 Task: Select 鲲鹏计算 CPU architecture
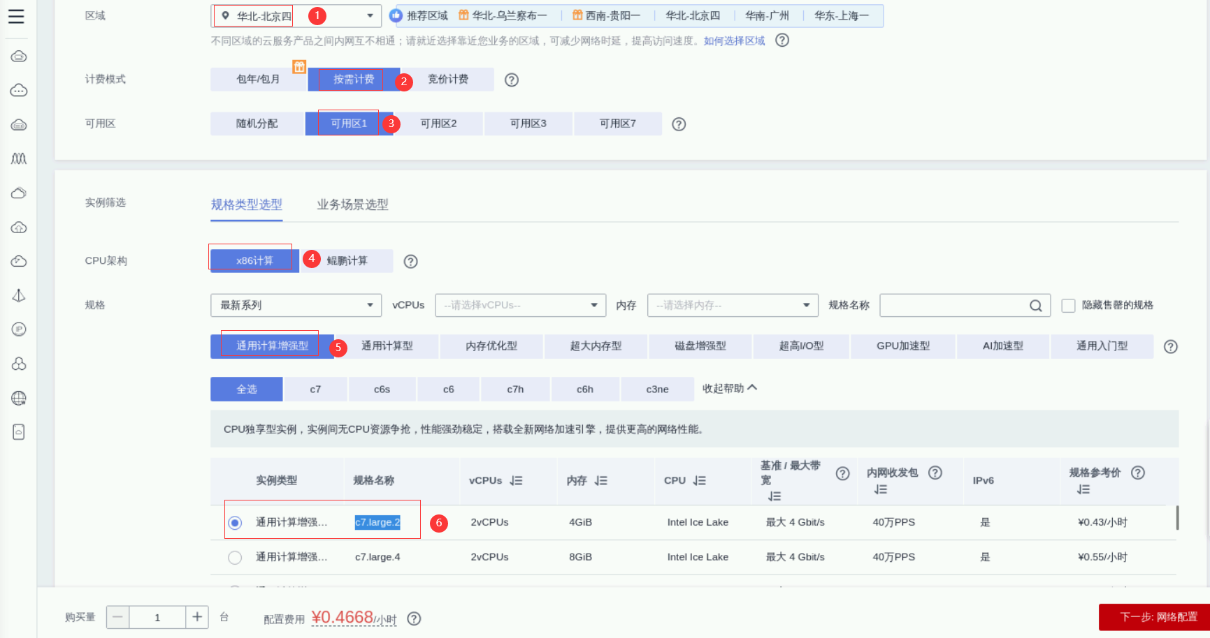347,261
